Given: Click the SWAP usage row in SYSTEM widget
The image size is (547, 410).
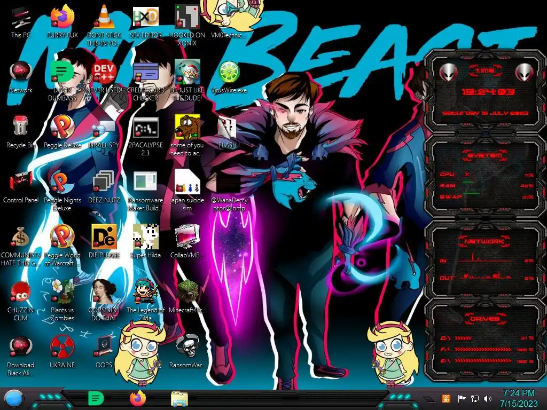Looking at the screenshot, I should click(487, 196).
